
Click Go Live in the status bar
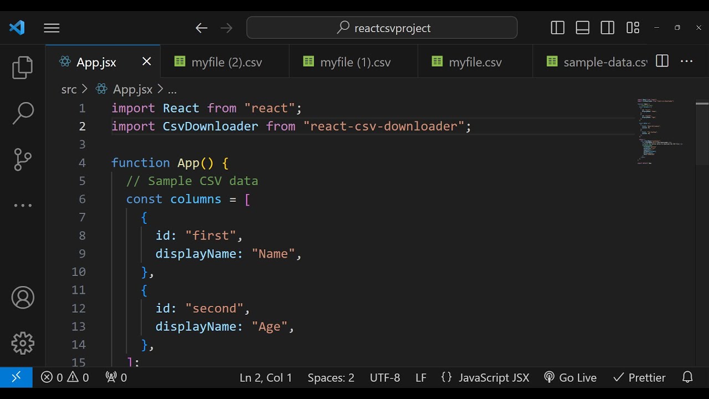pyautogui.click(x=571, y=377)
